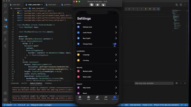The height and width of the screenshot is (107, 191).
Task: Switch to the DEBUG CONSOLE tab
Action: click(36, 83)
